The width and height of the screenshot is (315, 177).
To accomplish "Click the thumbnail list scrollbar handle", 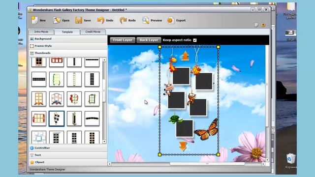I will coord(104,90).
